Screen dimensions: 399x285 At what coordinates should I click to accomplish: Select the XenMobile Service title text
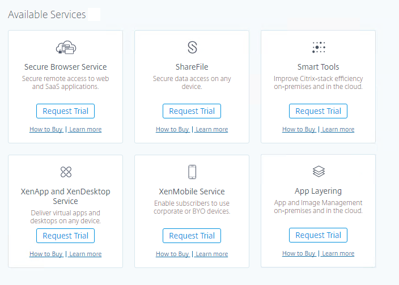point(192,192)
